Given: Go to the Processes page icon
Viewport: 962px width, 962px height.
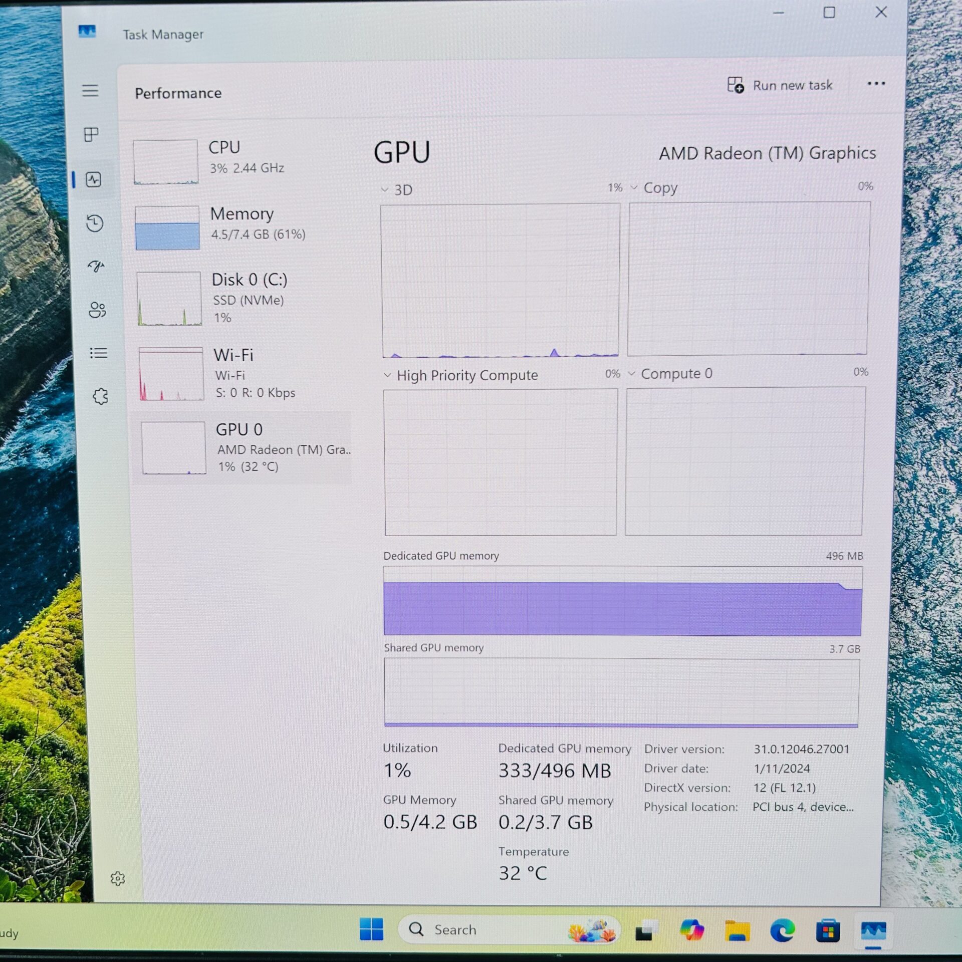Looking at the screenshot, I should [x=91, y=134].
